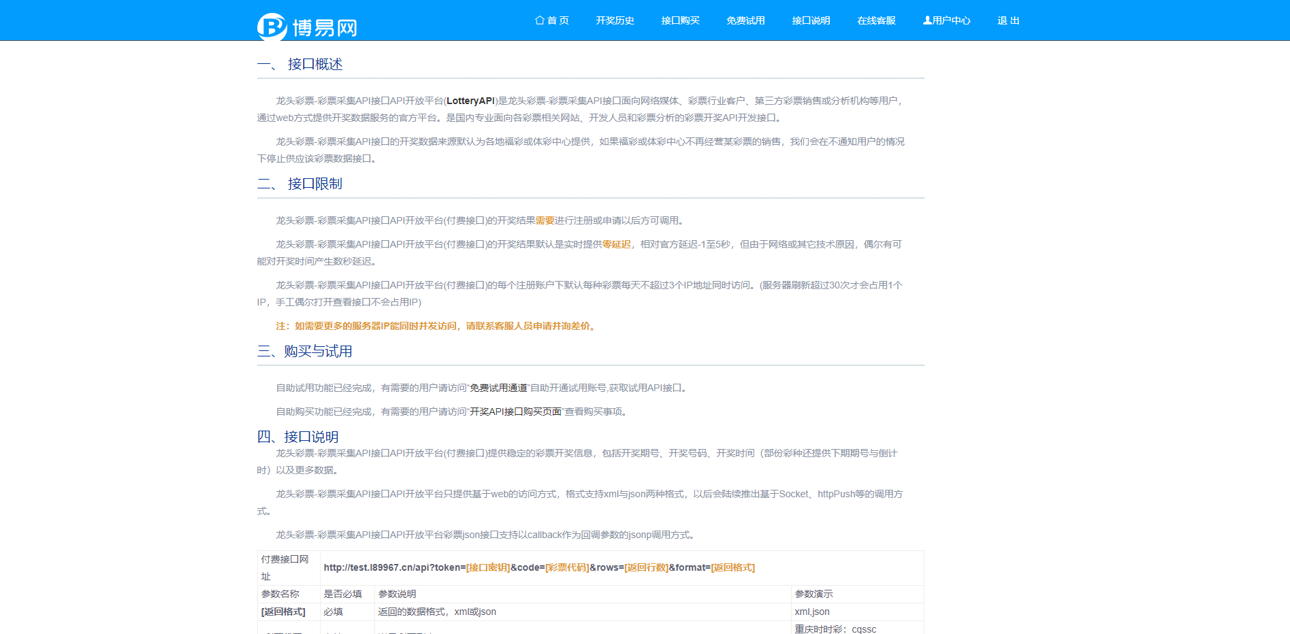Click the highlighted 需要 text
The height and width of the screenshot is (634, 1290).
point(545,220)
